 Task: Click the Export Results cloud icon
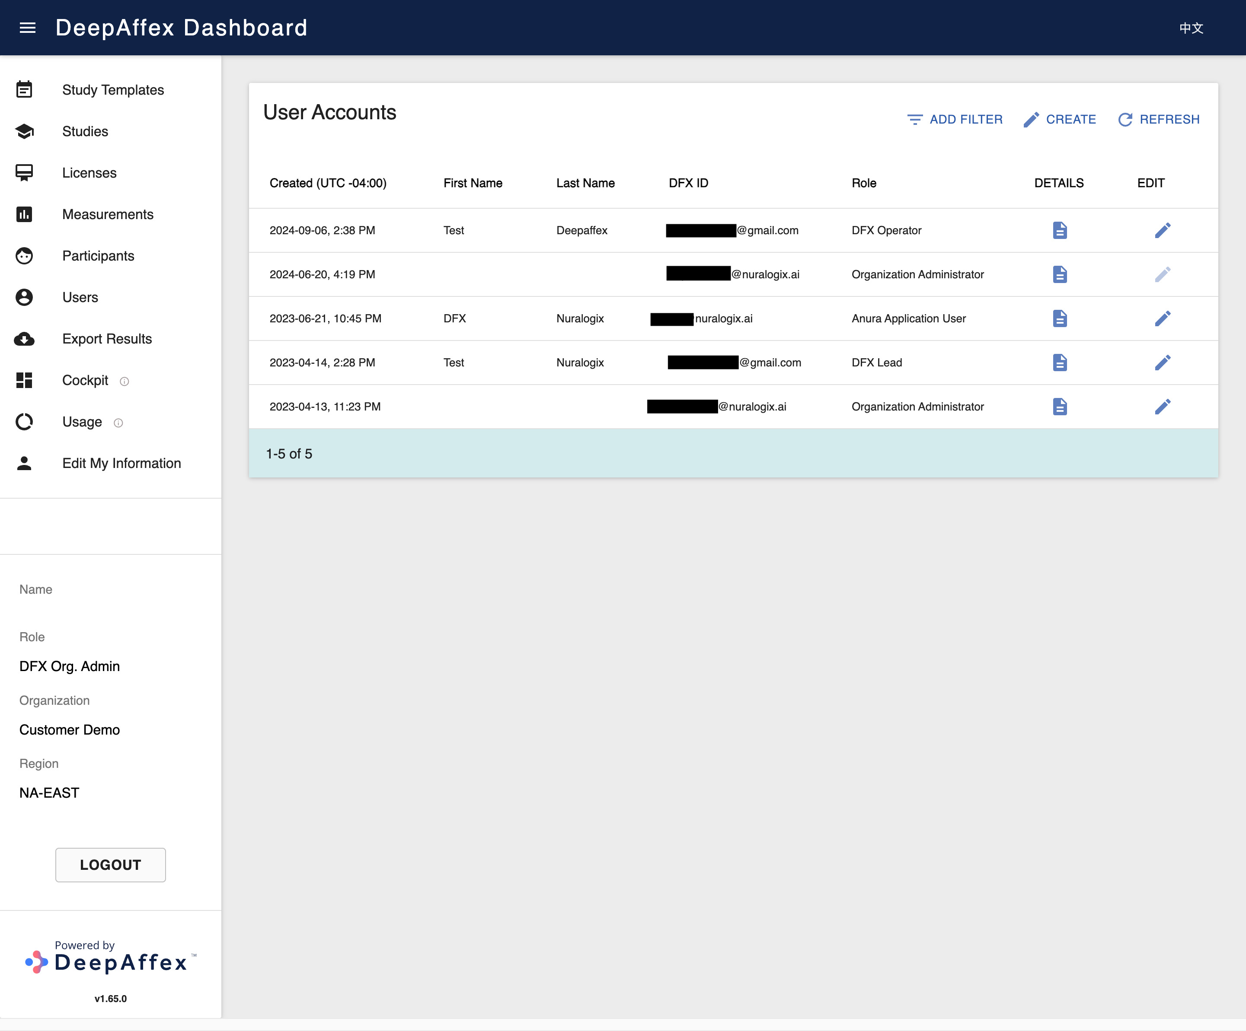(x=24, y=338)
